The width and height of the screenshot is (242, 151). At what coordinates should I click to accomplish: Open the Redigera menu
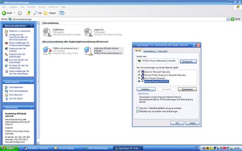point(14,7)
